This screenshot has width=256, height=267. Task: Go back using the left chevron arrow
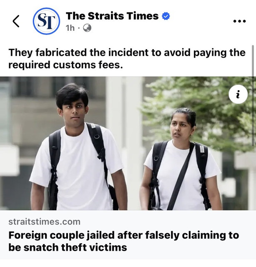[x=16, y=21]
